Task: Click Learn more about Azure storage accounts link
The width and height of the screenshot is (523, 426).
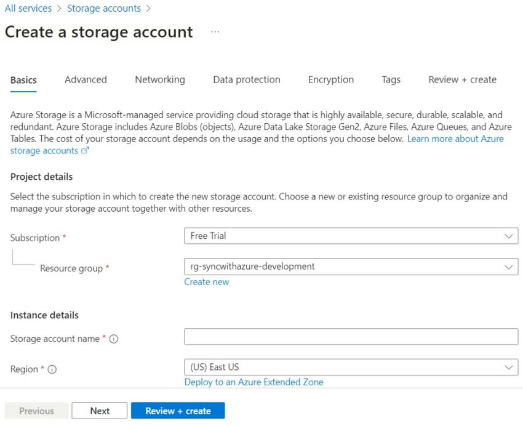Action: tap(455, 139)
